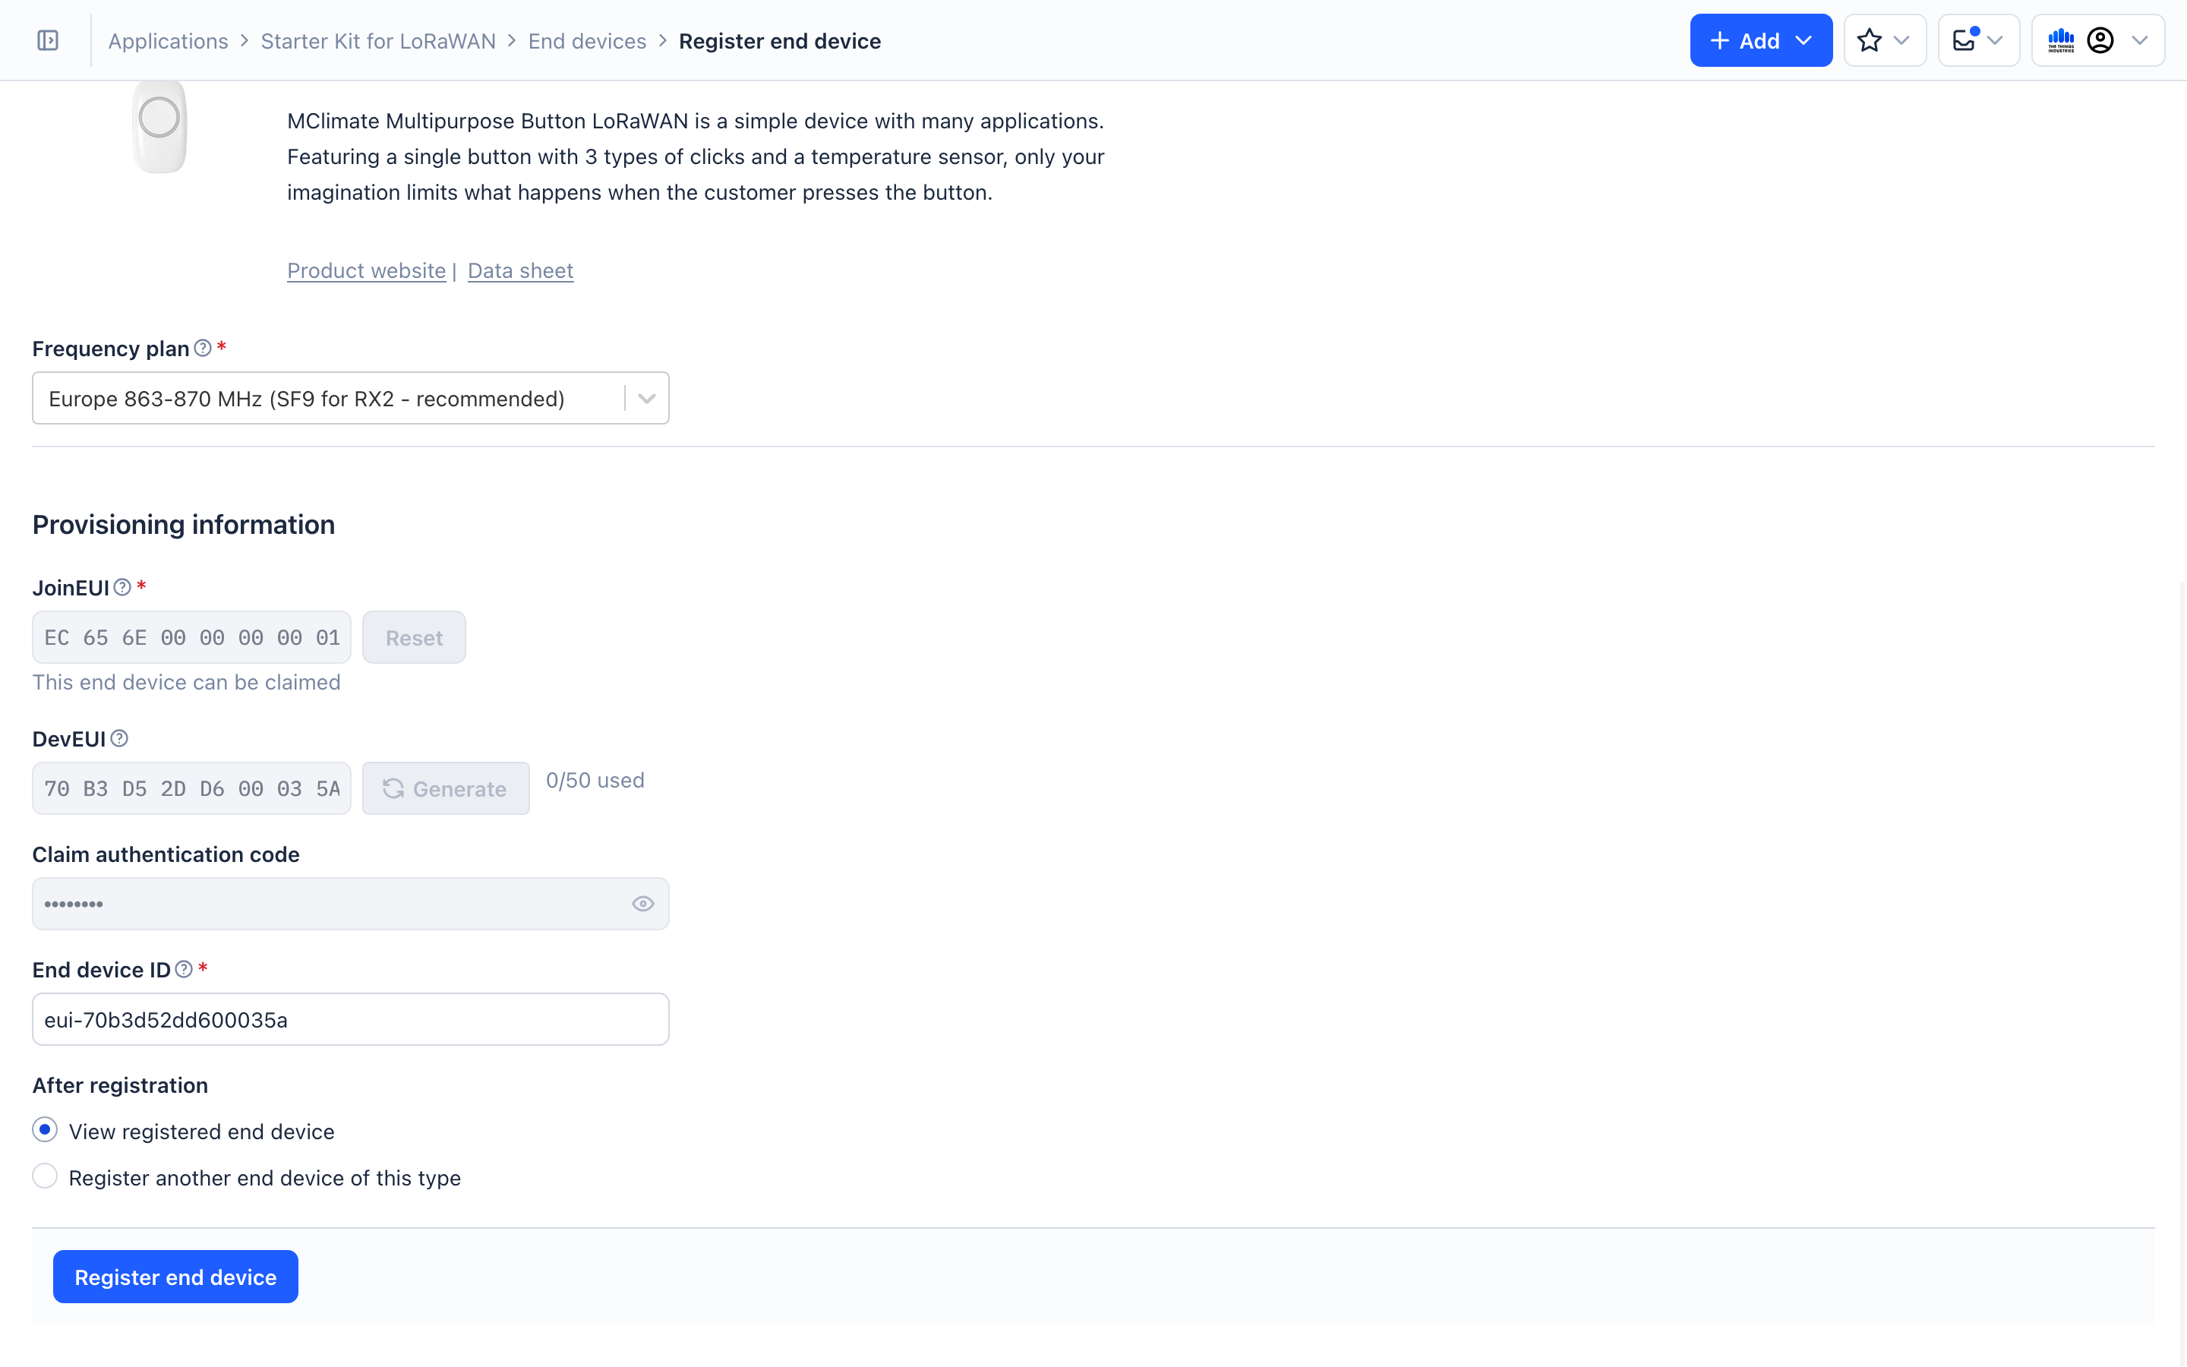Click the DevEUI help question icon

pyautogui.click(x=119, y=739)
